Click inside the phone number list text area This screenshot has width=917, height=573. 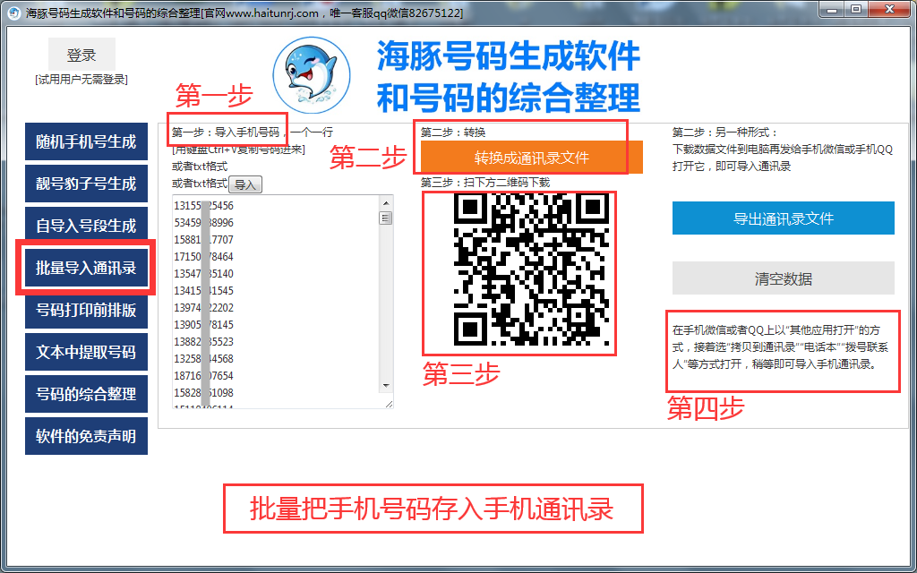tap(287, 304)
